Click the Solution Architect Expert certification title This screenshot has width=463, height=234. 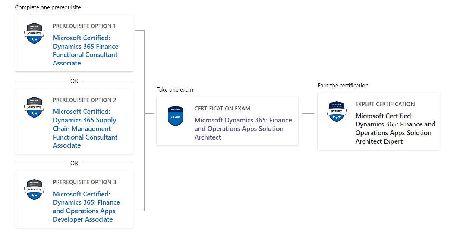tap(396, 129)
